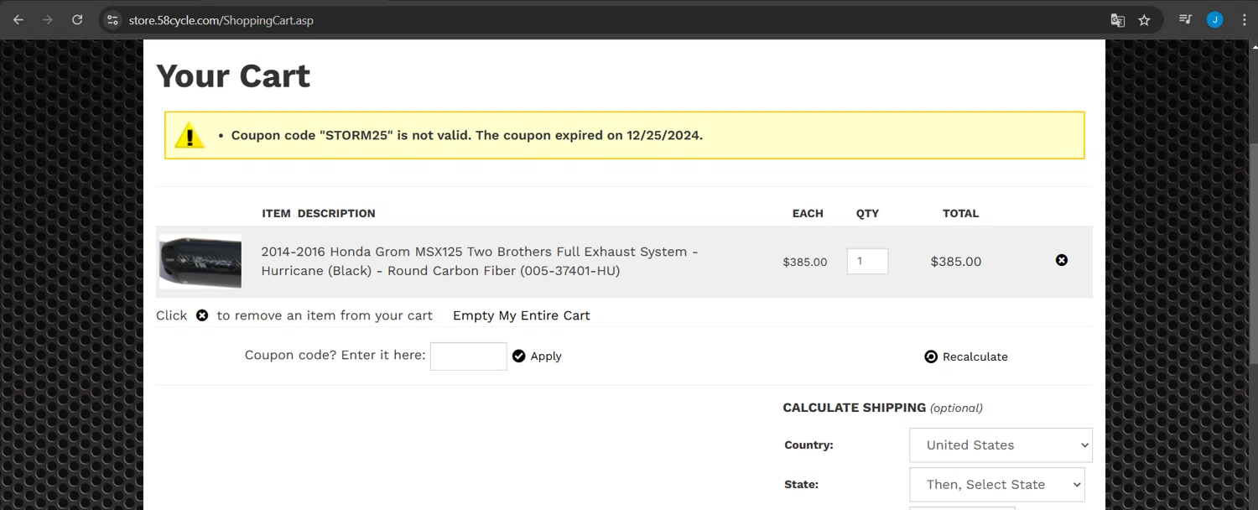1258x510 pixels.
Task: Open the Country dropdown showing United States
Action: 1001,445
